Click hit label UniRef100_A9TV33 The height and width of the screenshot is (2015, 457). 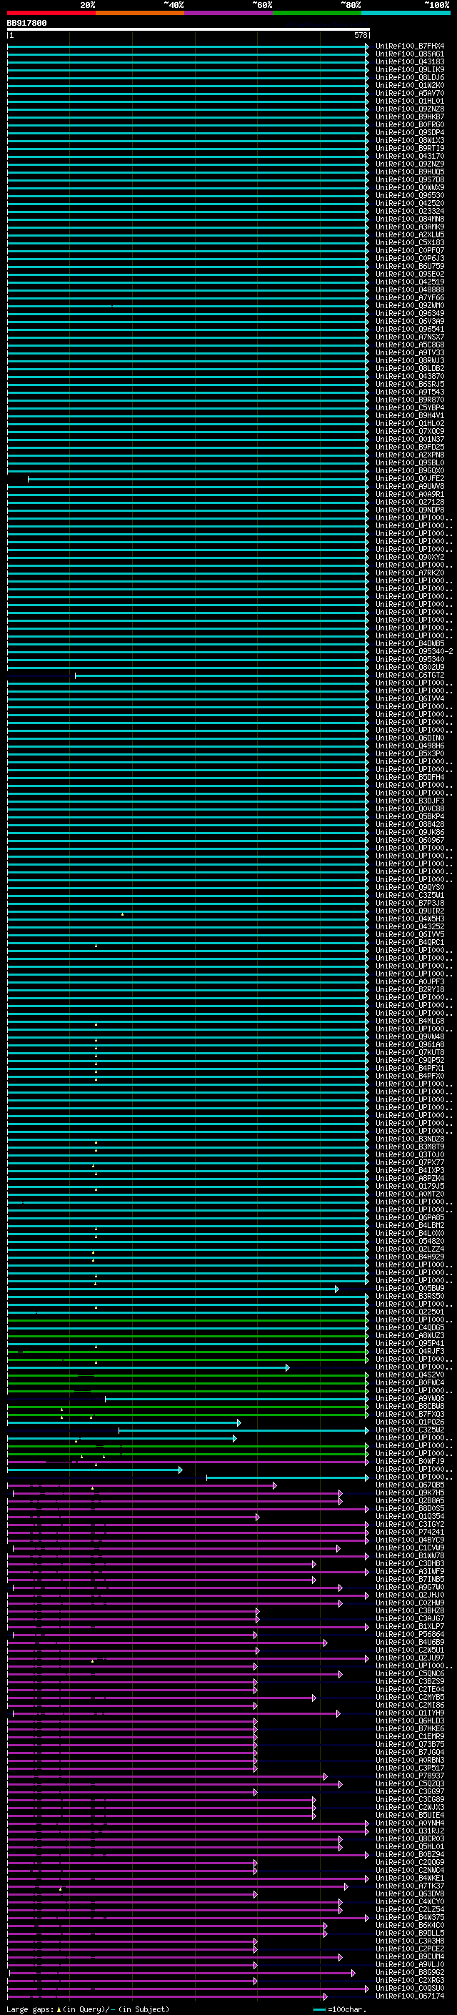pyautogui.click(x=410, y=353)
